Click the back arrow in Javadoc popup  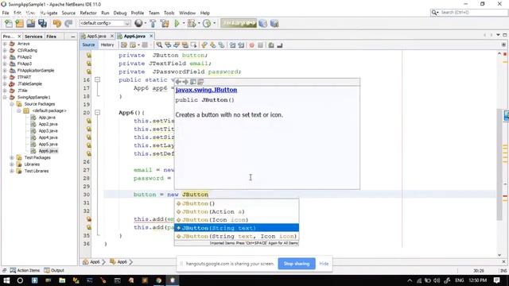(178, 82)
